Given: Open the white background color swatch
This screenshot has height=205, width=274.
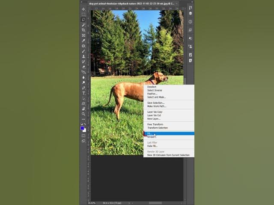Looking at the screenshot, I should (x=85, y=130).
